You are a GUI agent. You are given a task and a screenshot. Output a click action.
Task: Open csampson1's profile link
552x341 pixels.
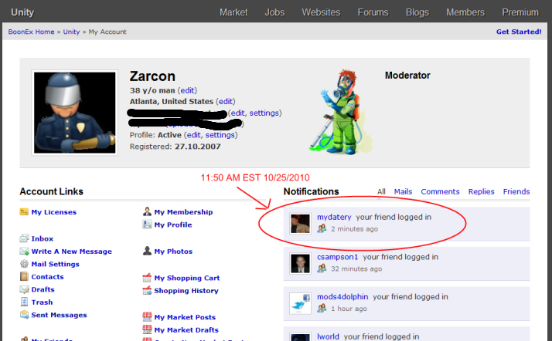point(337,257)
